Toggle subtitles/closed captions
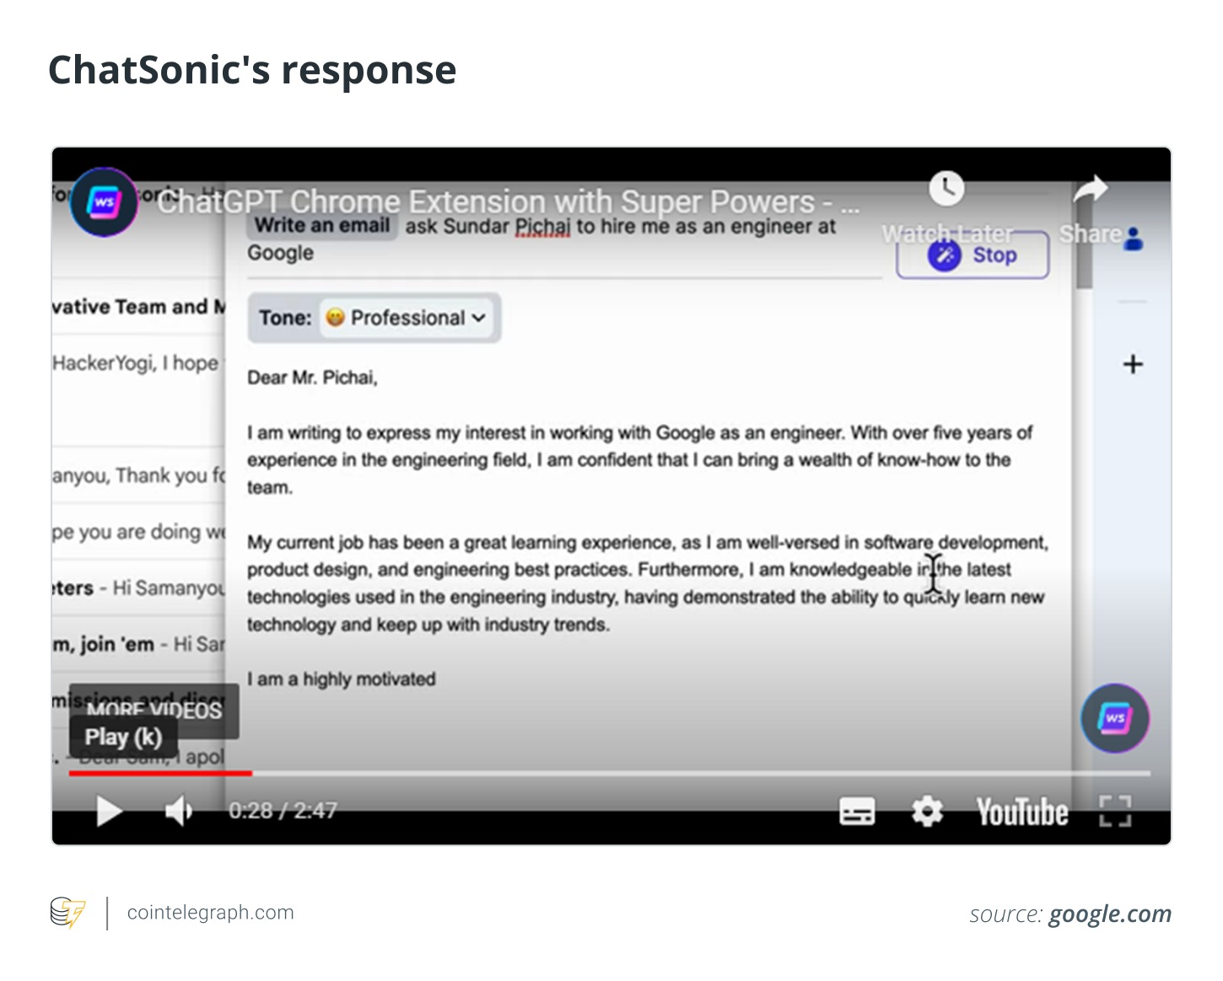This screenshot has height=981, width=1223. click(857, 812)
